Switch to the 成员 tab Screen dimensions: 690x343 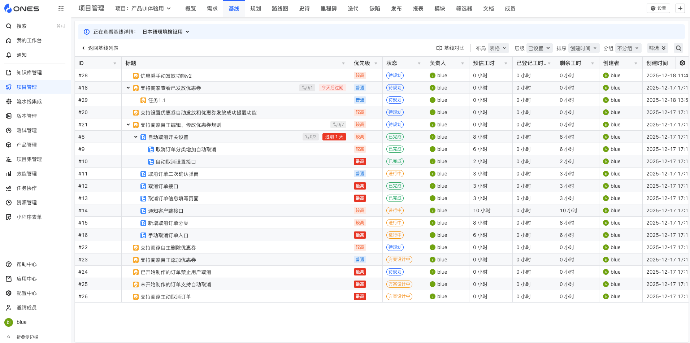[x=510, y=8]
